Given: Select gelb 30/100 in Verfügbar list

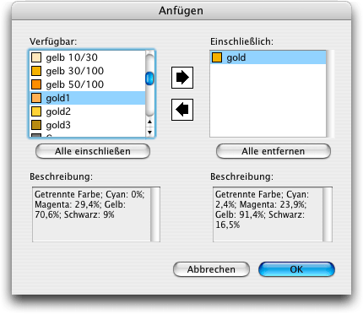Looking at the screenshot, I should tap(88, 71).
